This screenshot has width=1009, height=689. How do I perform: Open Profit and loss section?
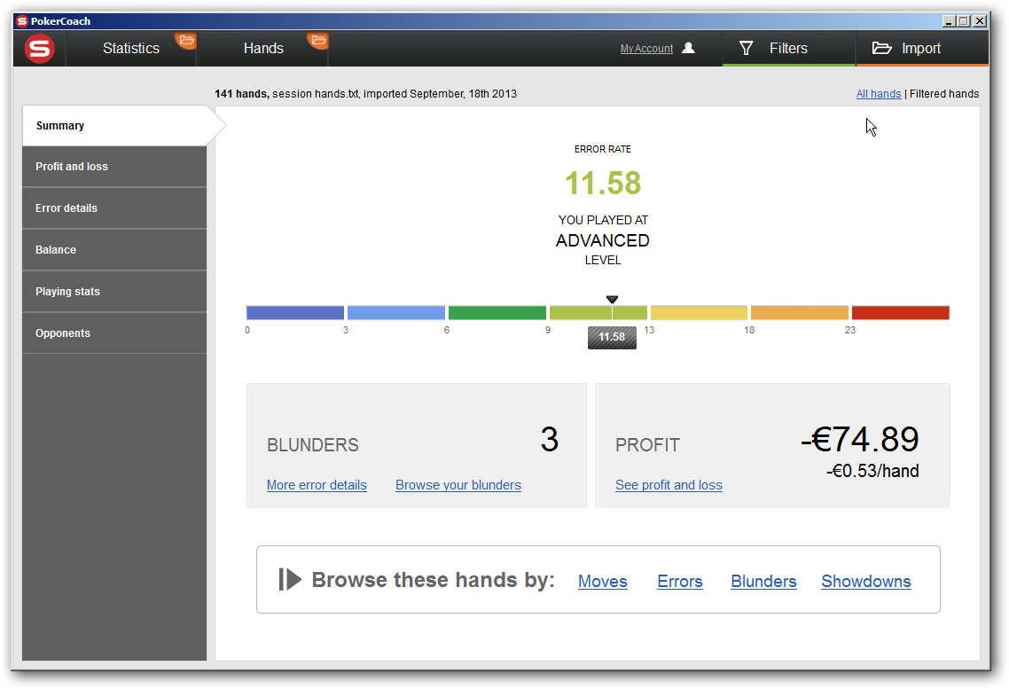114,167
